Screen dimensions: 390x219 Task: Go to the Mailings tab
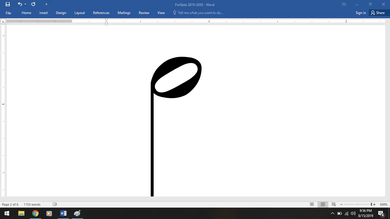(x=124, y=13)
